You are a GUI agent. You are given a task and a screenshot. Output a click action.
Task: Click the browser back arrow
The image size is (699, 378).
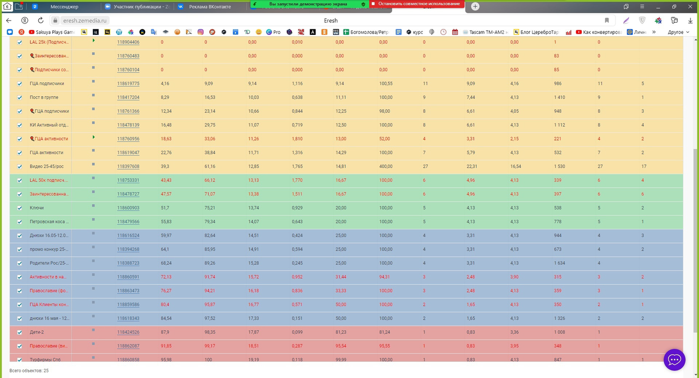click(8, 20)
